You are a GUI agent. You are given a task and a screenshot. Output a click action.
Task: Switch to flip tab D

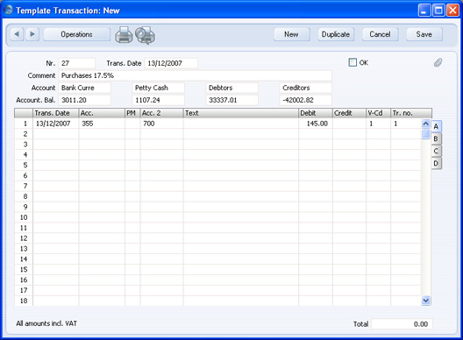pos(436,163)
